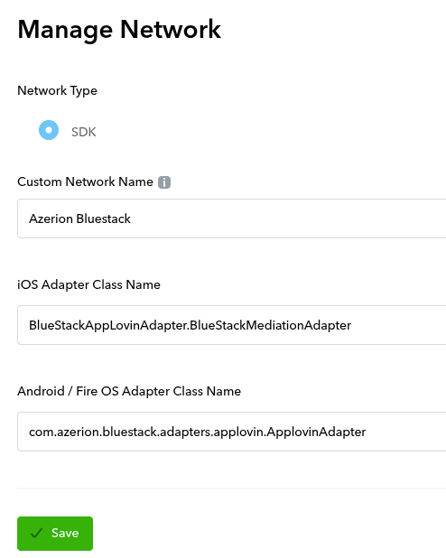Click the info icon beside Custom Network Name
Screen dimensions: 446x558
164,182
